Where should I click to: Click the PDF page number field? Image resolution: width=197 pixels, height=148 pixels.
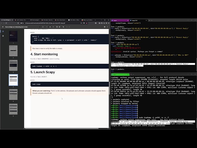(x=41, y=27)
